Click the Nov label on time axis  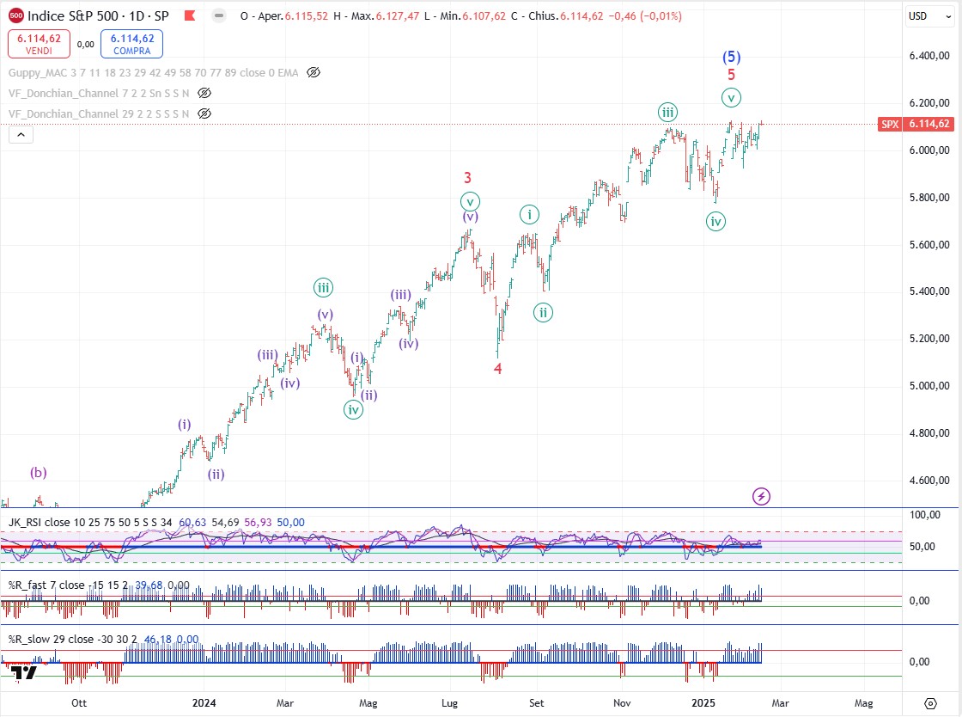[x=622, y=703]
